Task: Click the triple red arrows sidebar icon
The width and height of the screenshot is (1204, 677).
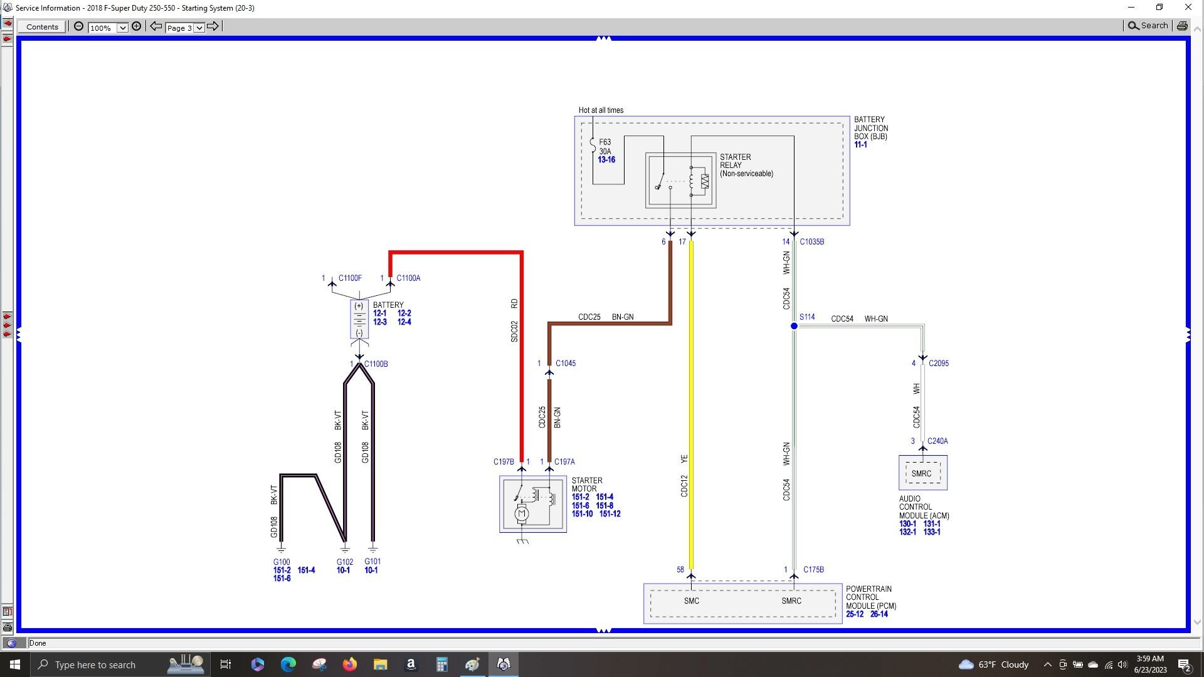Action: (7, 325)
